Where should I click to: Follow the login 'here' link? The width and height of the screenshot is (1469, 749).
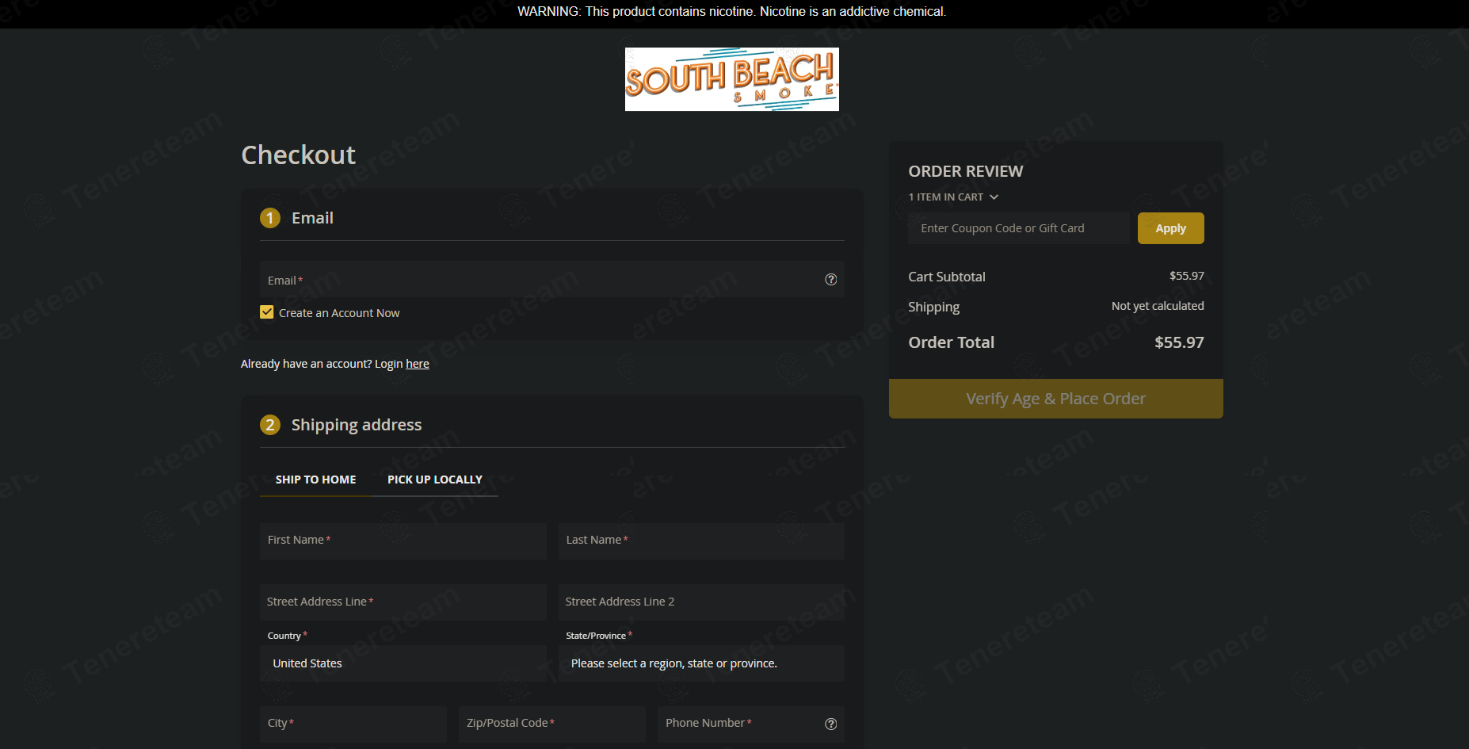coord(418,364)
